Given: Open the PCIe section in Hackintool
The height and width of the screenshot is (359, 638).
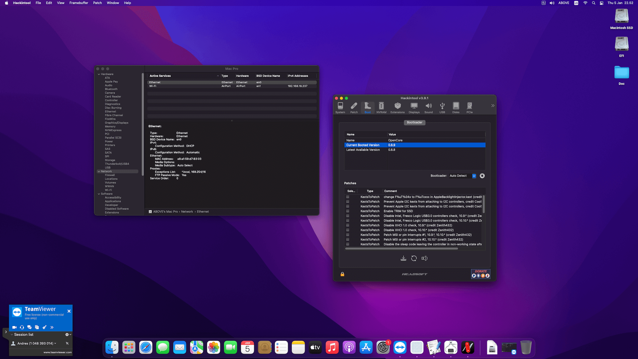Looking at the screenshot, I should pos(470,108).
